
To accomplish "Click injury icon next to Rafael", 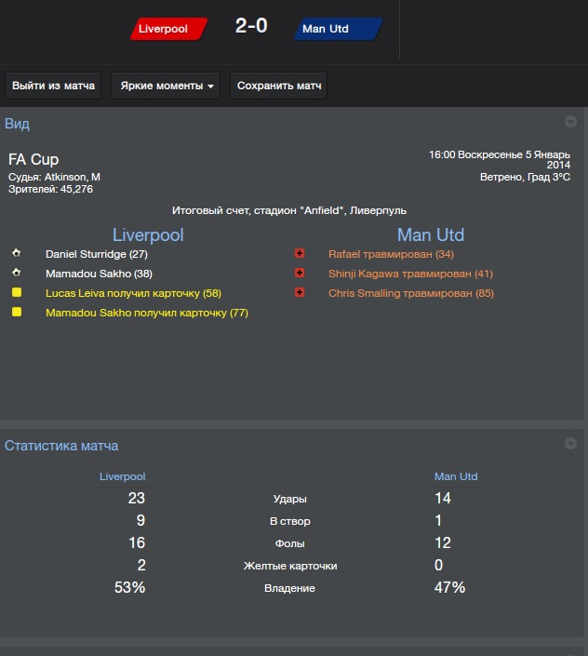I will pos(300,253).
